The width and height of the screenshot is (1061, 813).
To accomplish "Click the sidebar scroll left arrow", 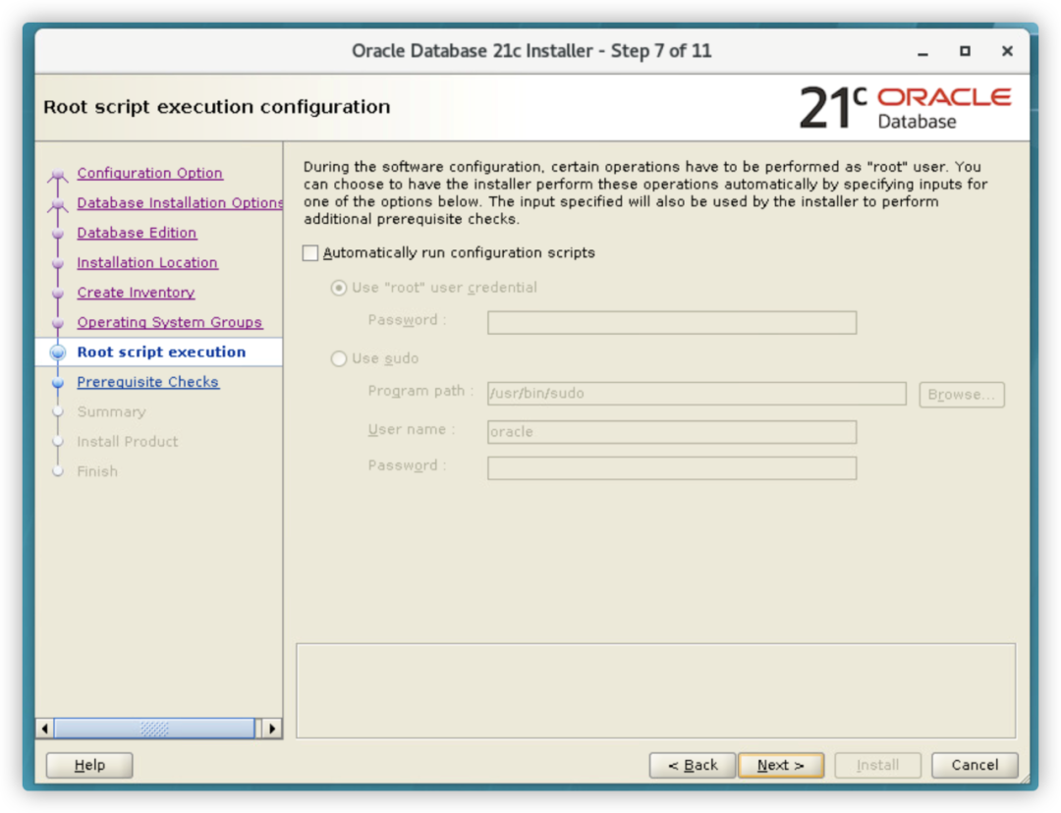I will 44,729.
